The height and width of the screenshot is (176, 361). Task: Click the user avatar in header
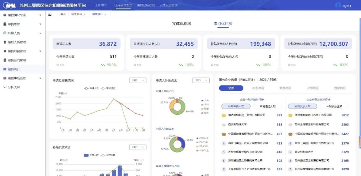(x=338, y=5)
